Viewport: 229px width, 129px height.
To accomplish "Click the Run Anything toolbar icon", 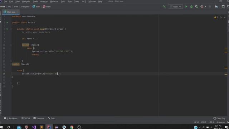I will pos(223,6).
